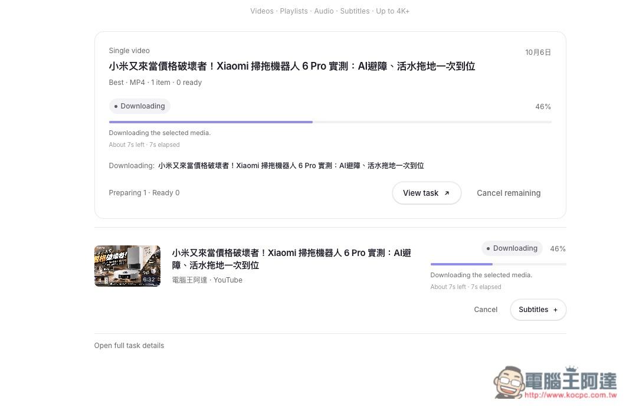The width and height of the screenshot is (626, 407).
Task: Click the 'Downloading:' filename line
Action: [x=266, y=166]
